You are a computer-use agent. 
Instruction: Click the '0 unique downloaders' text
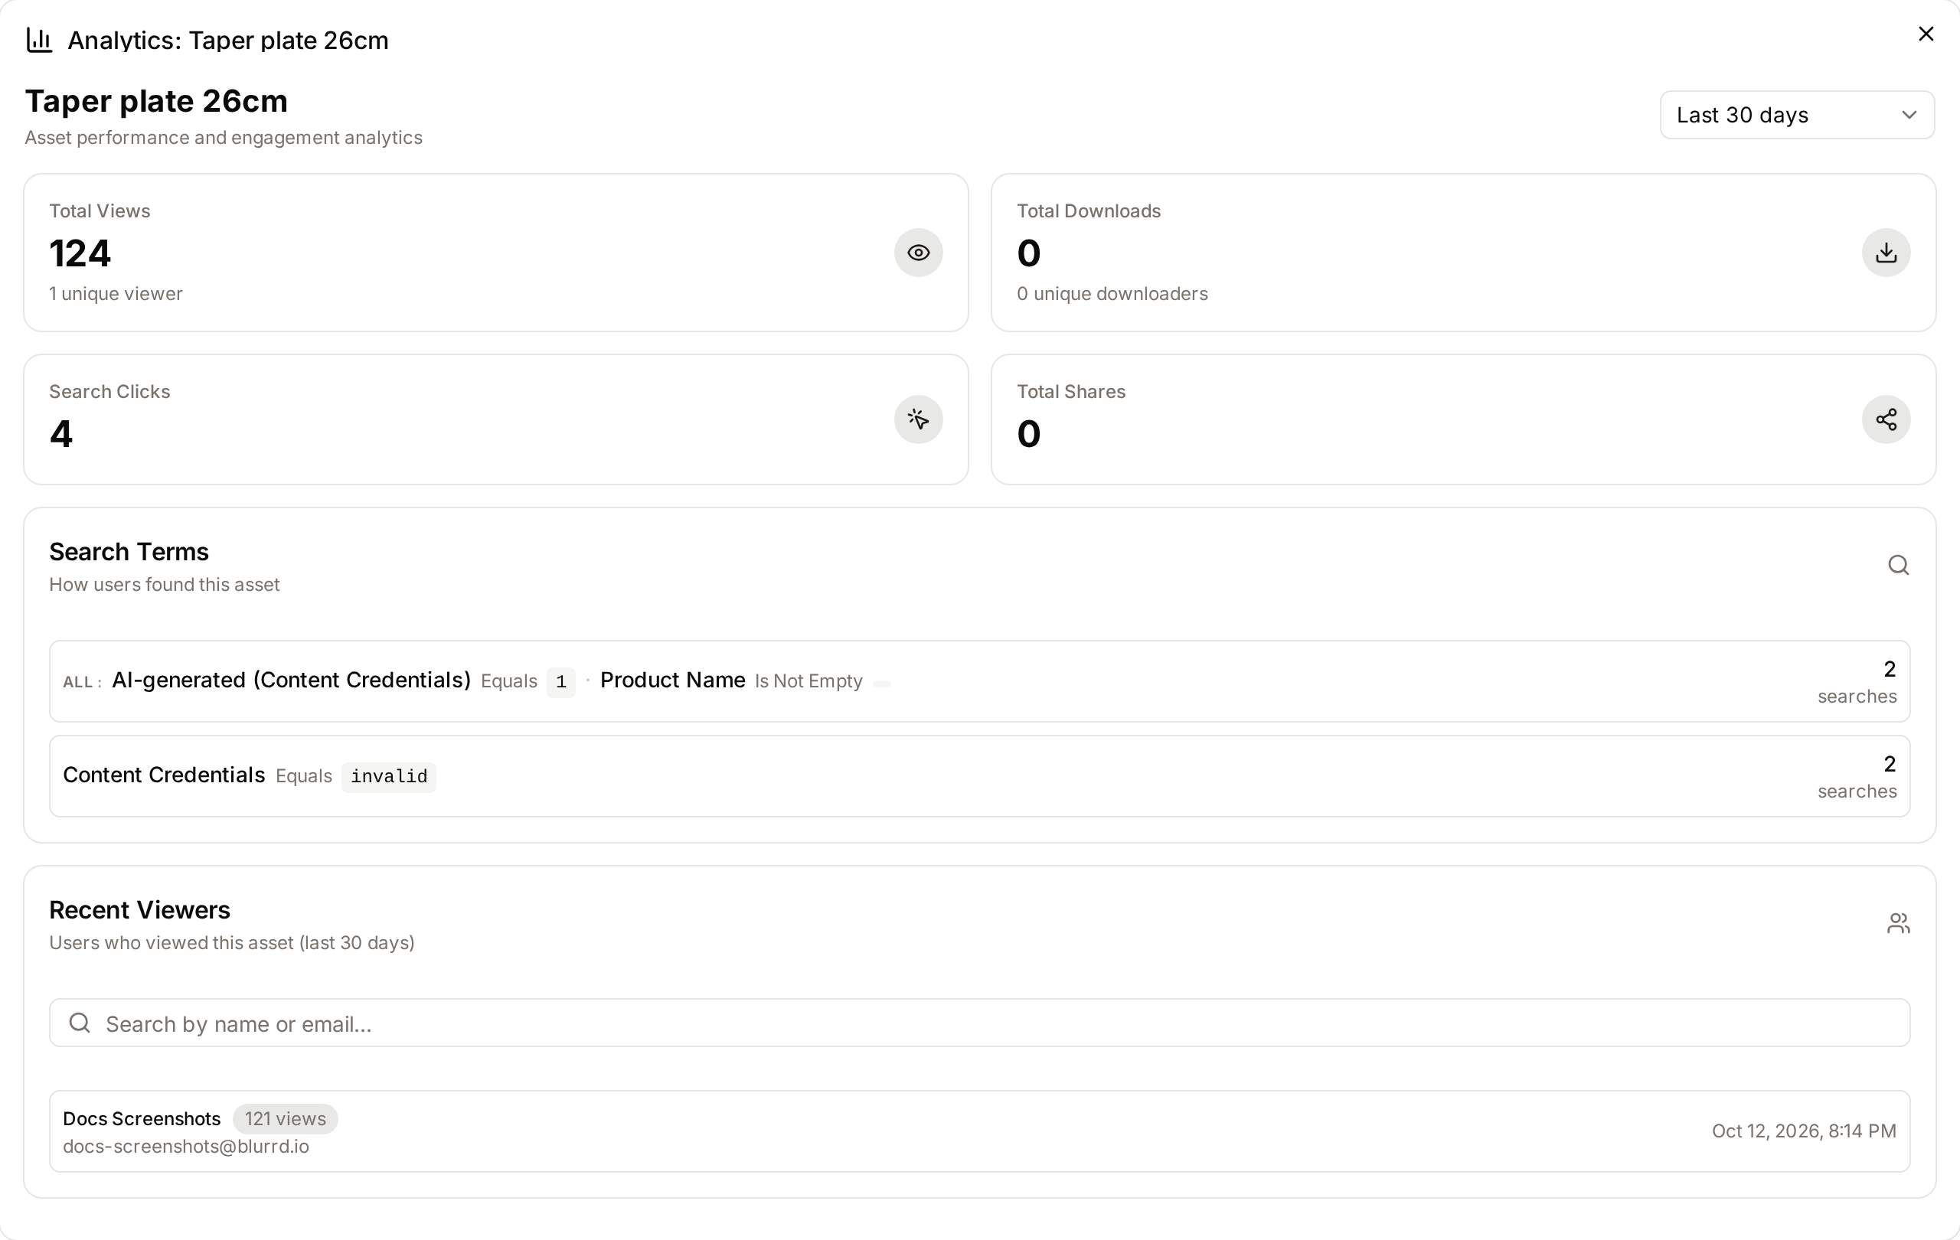pyautogui.click(x=1112, y=294)
